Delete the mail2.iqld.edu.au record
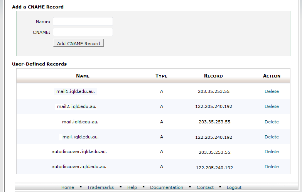 click(272, 106)
